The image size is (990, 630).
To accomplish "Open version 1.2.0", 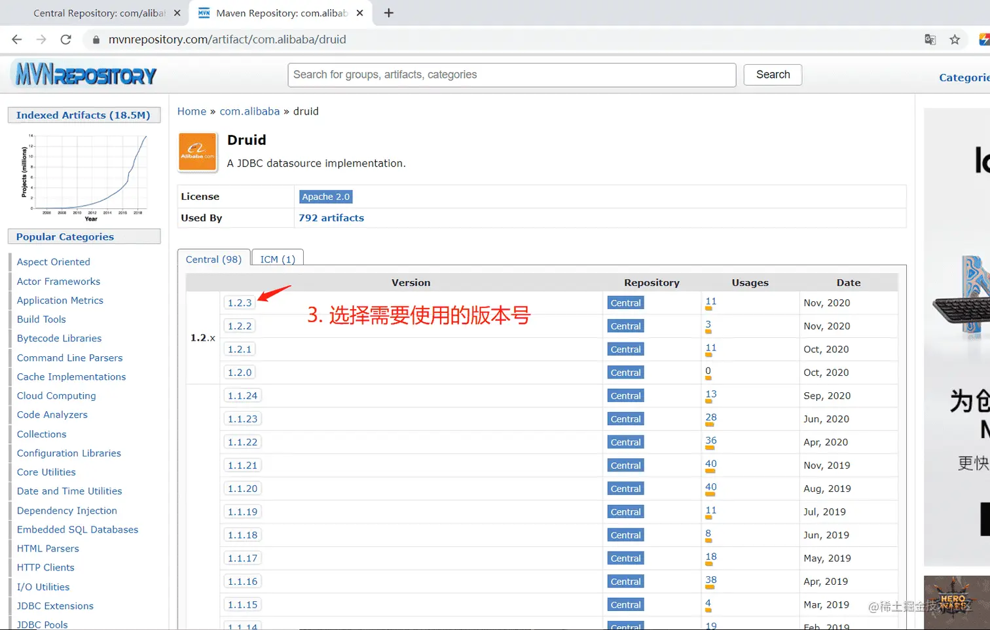I will [x=240, y=373].
